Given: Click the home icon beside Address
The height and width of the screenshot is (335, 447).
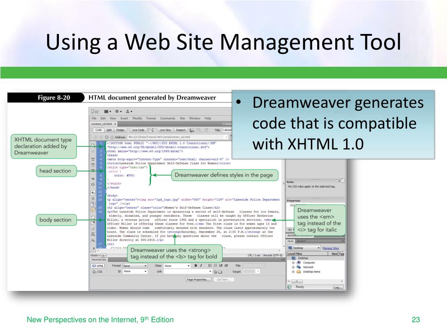Looking at the screenshot, I should (x=112, y=137).
